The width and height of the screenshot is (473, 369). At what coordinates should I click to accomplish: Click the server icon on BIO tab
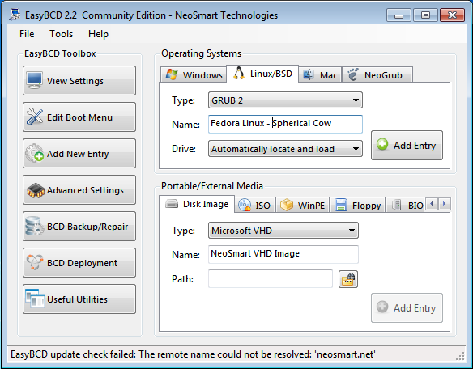point(396,206)
